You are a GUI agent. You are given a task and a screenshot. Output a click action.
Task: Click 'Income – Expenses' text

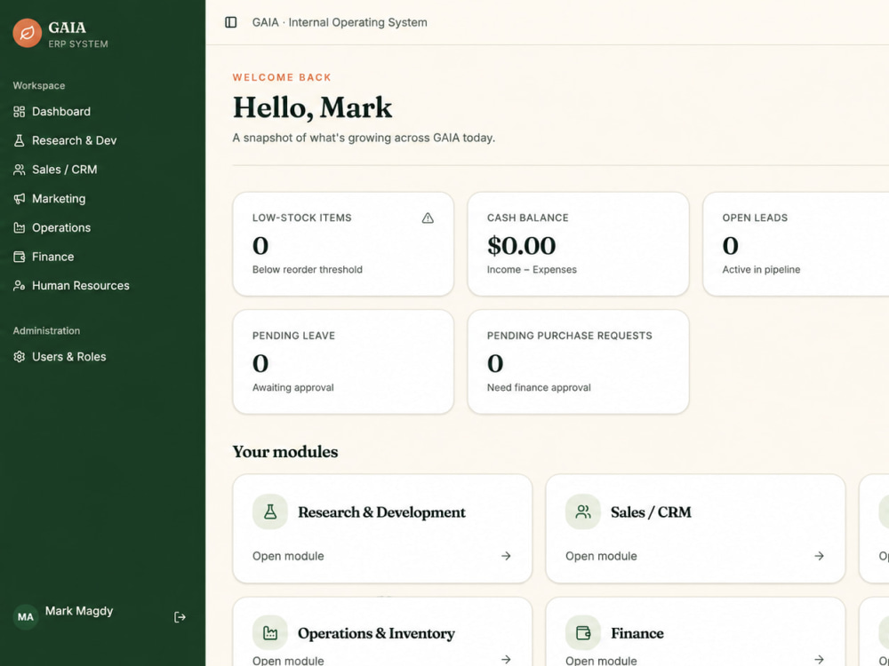(532, 270)
